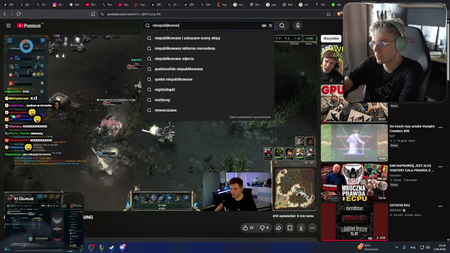Open more actions for the video

tap(312, 228)
